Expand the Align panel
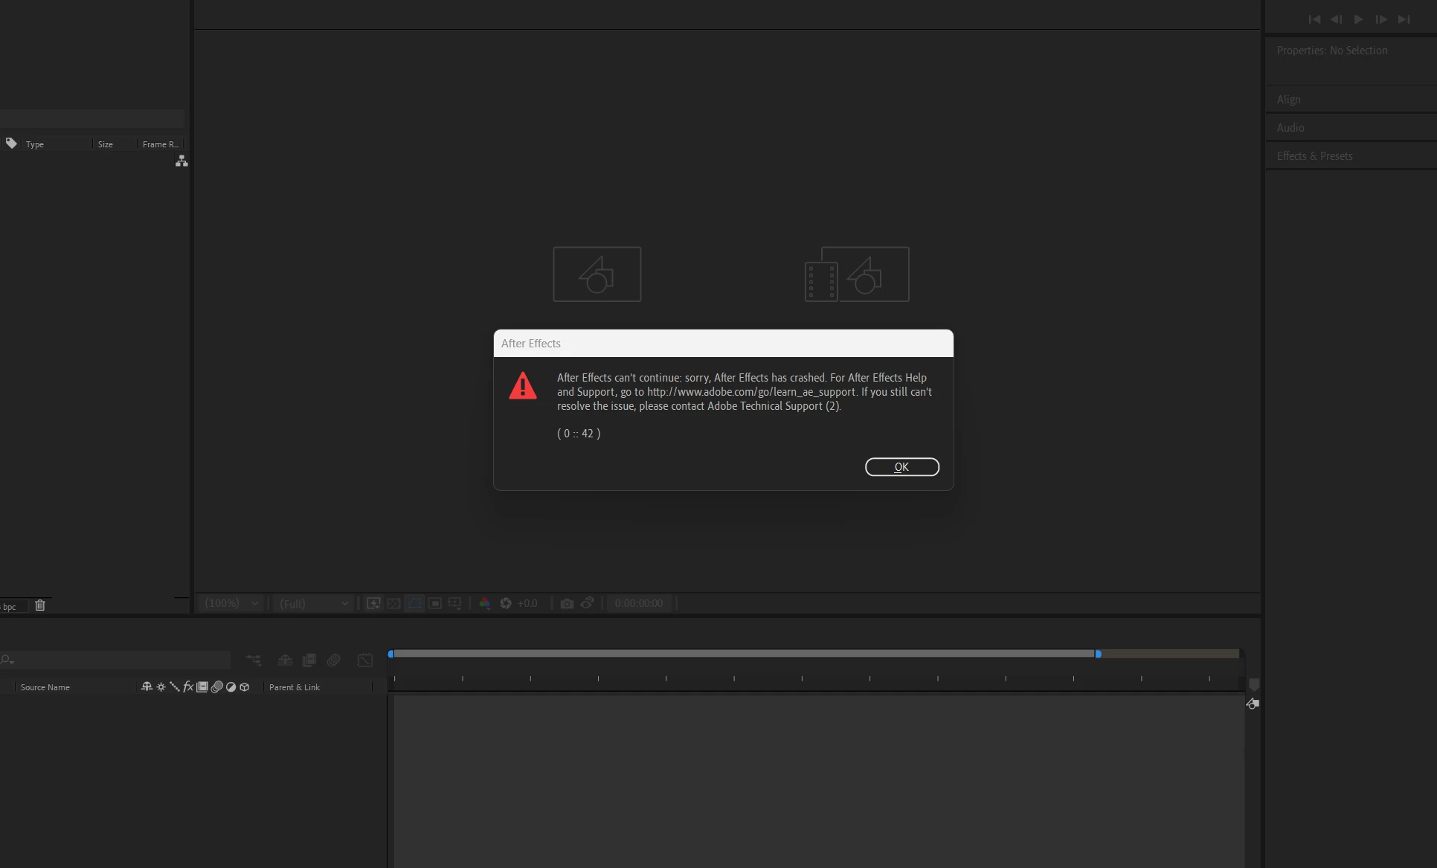 1288,100
